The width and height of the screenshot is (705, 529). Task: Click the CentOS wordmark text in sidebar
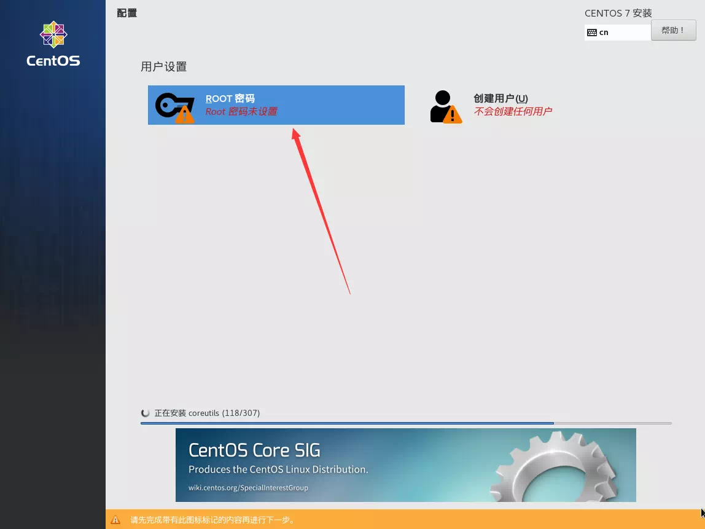click(x=53, y=61)
